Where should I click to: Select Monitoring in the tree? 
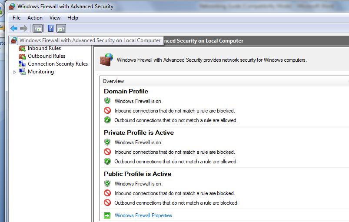[x=41, y=72]
